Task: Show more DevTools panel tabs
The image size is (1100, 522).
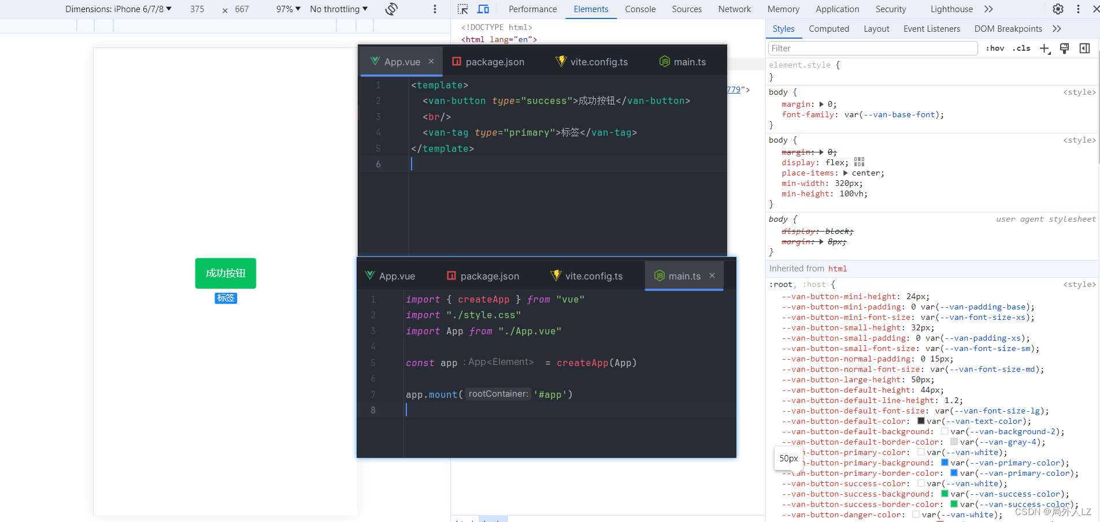Action: click(x=988, y=9)
